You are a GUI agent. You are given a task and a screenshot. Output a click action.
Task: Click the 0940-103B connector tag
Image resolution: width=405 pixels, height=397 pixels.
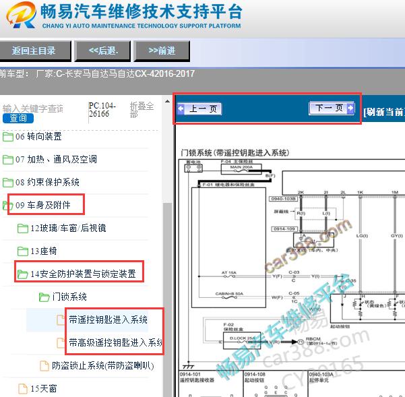point(283,199)
